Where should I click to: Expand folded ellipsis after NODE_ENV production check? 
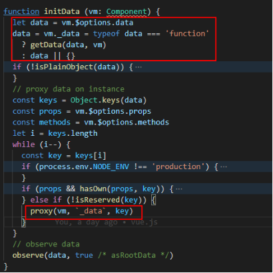224,167
